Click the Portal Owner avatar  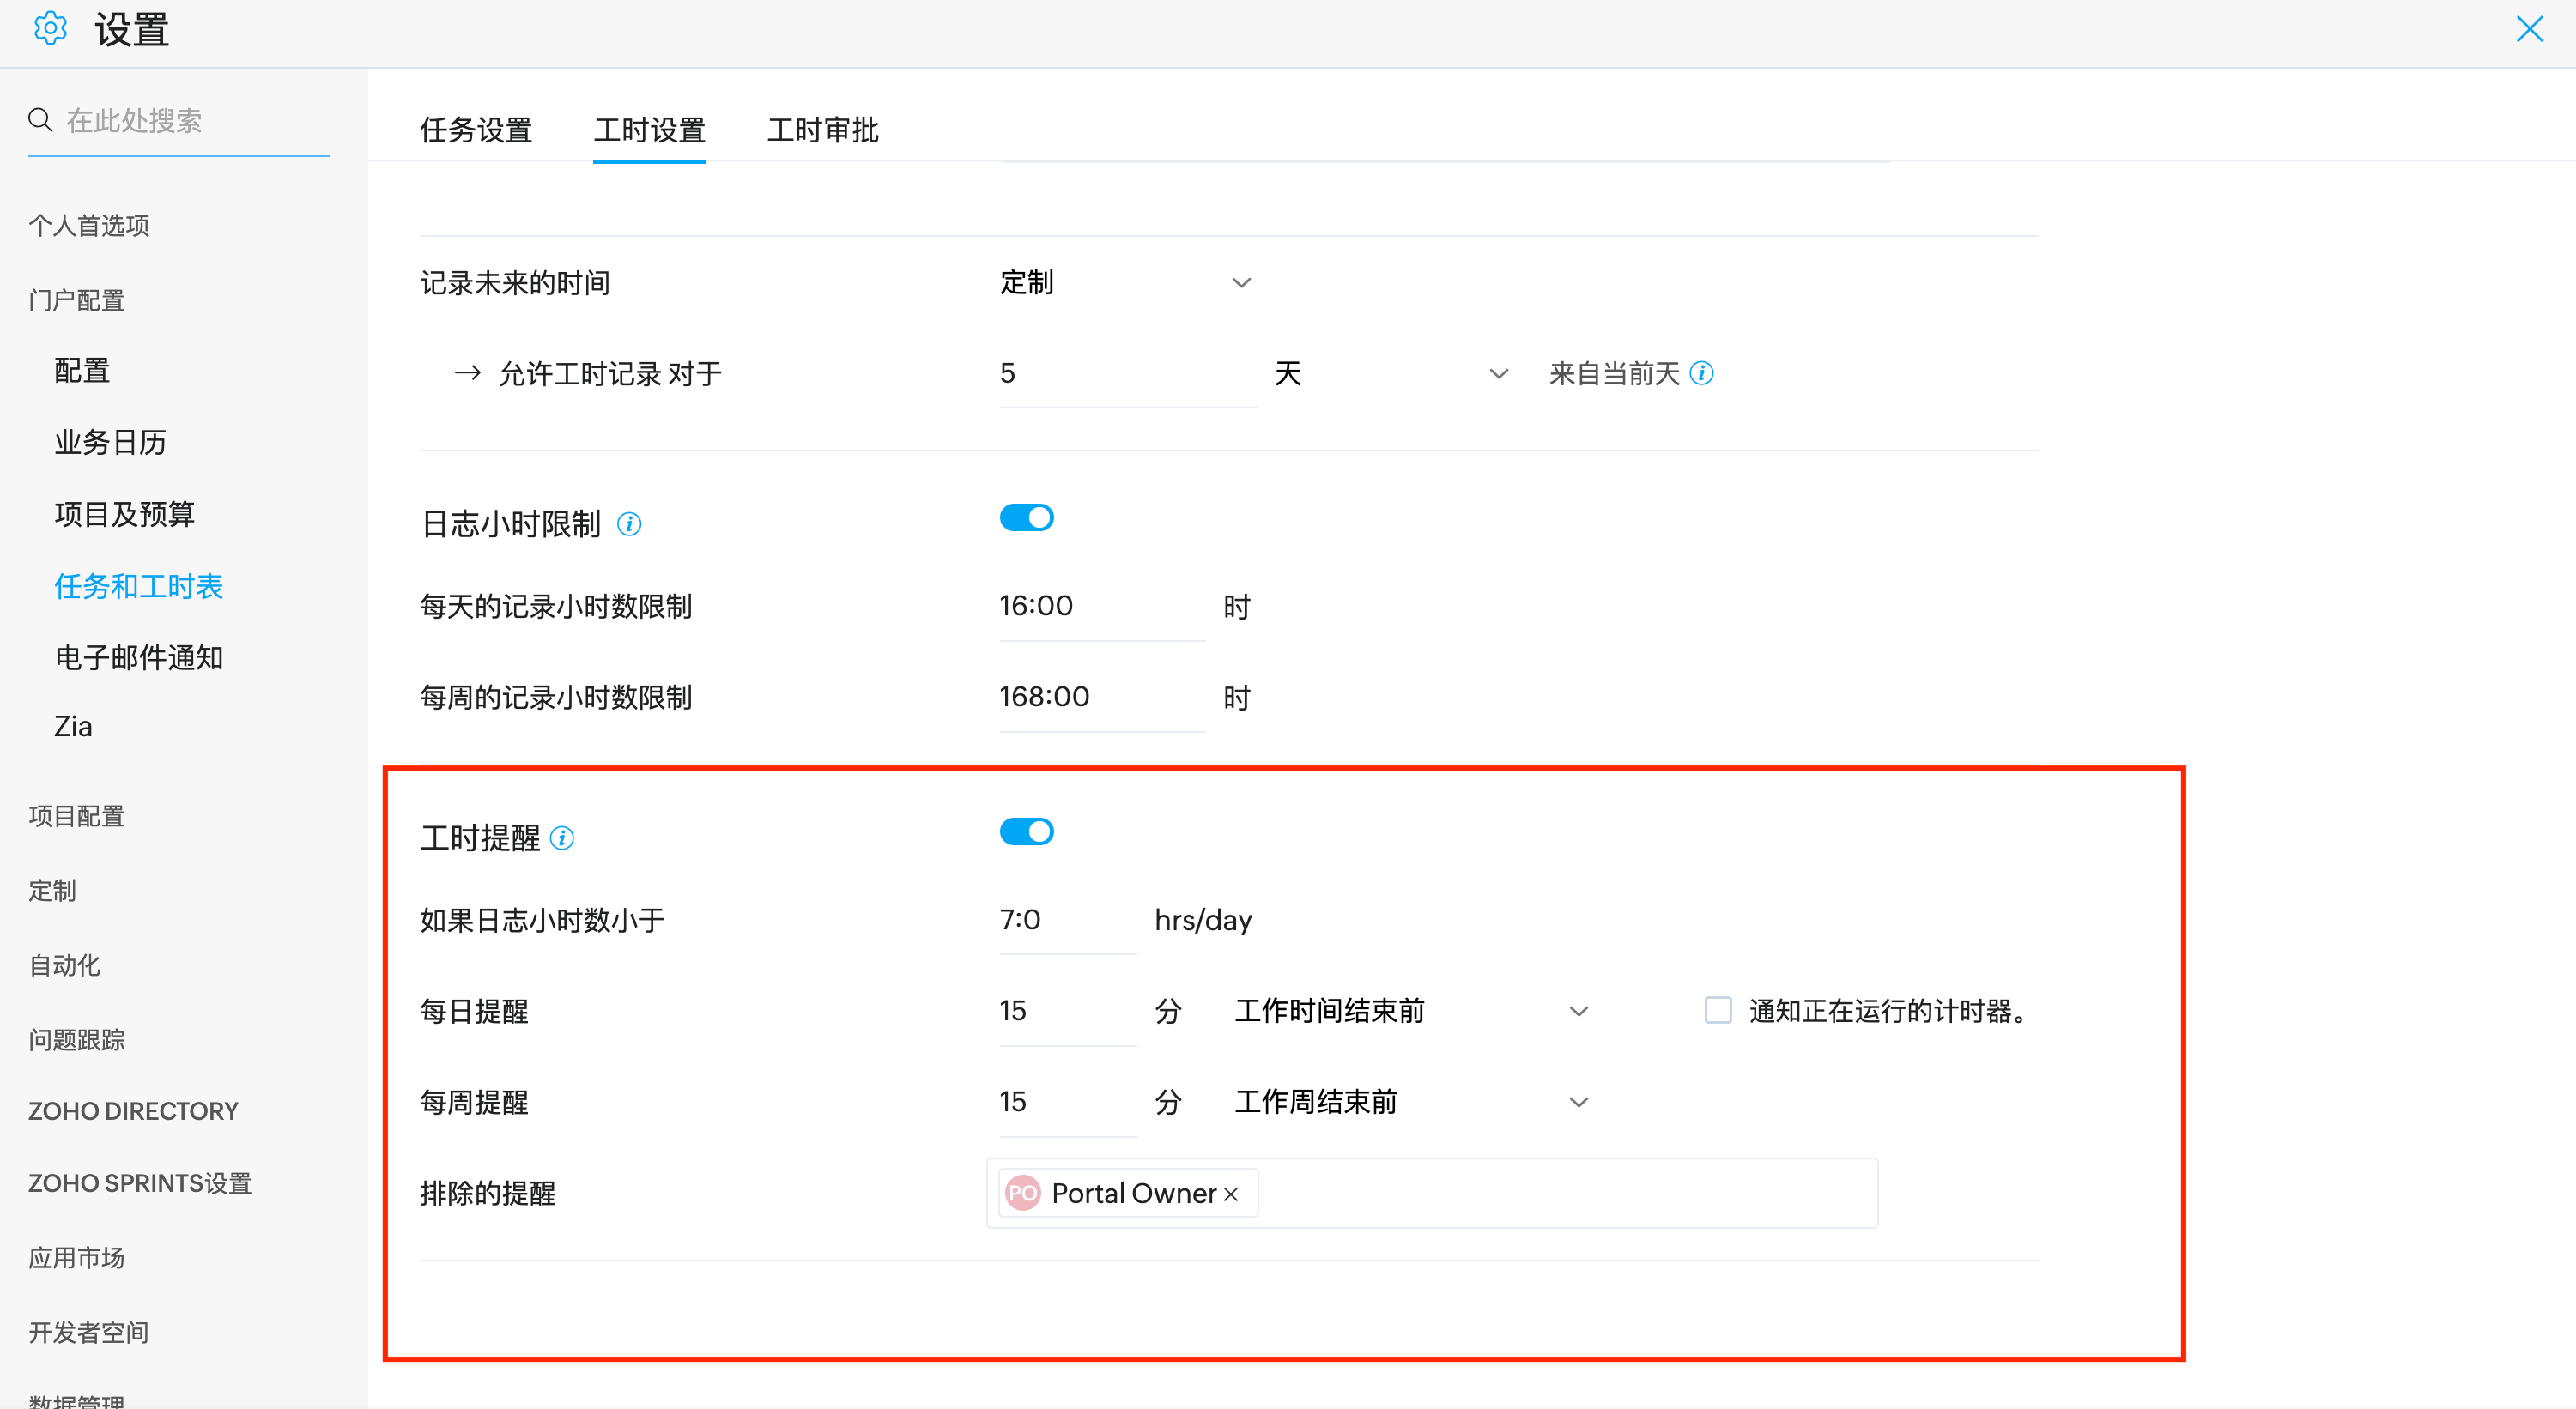[1022, 1193]
